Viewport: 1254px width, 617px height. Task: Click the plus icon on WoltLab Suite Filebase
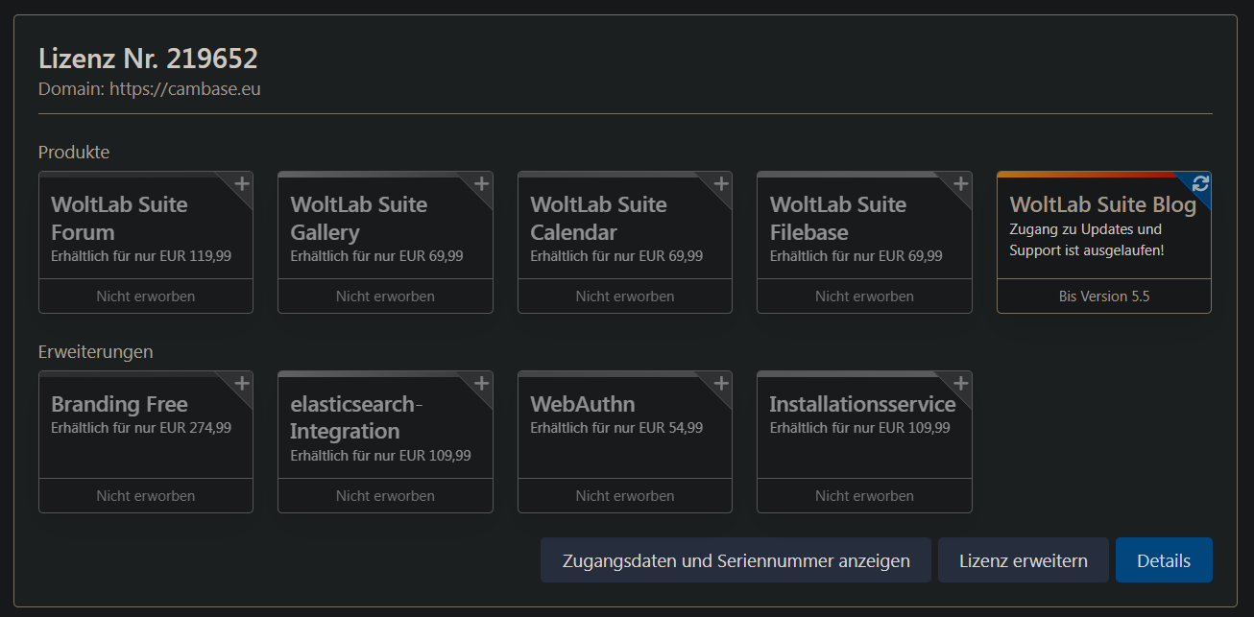pyautogui.click(x=960, y=183)
